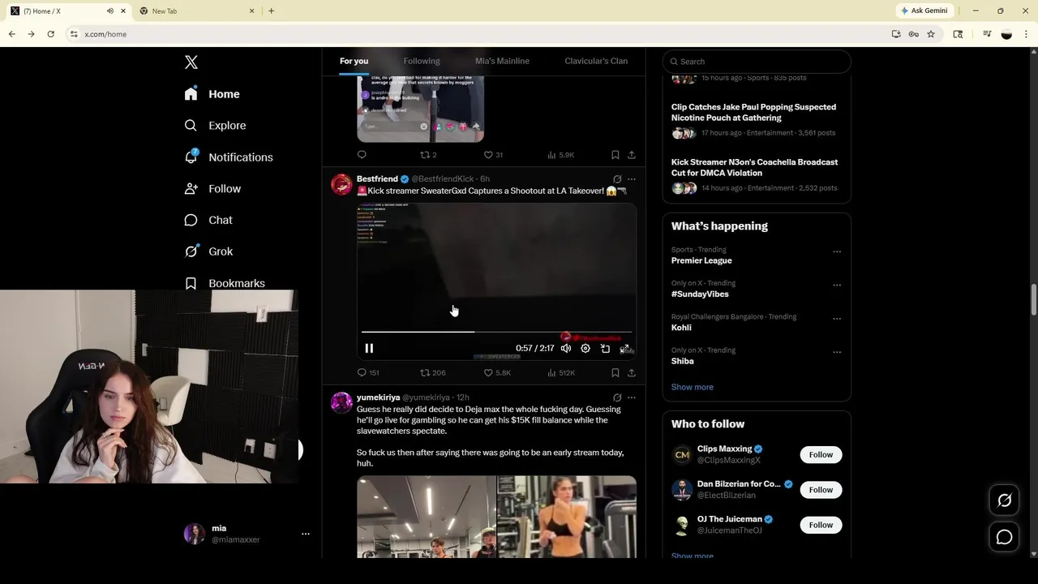This screenshot has width=1038, height=584.
Task: Open the account menu next to mia
Action: [x=306, y=534]
